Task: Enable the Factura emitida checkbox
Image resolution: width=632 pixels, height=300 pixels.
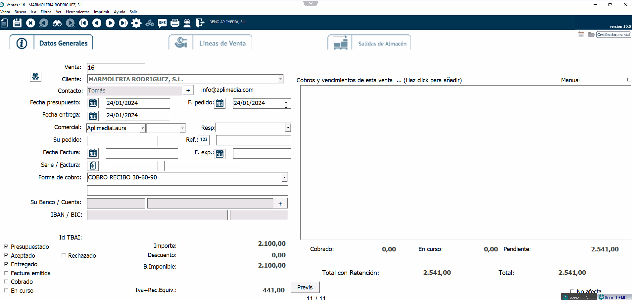Action: click(x=6, y=273)
